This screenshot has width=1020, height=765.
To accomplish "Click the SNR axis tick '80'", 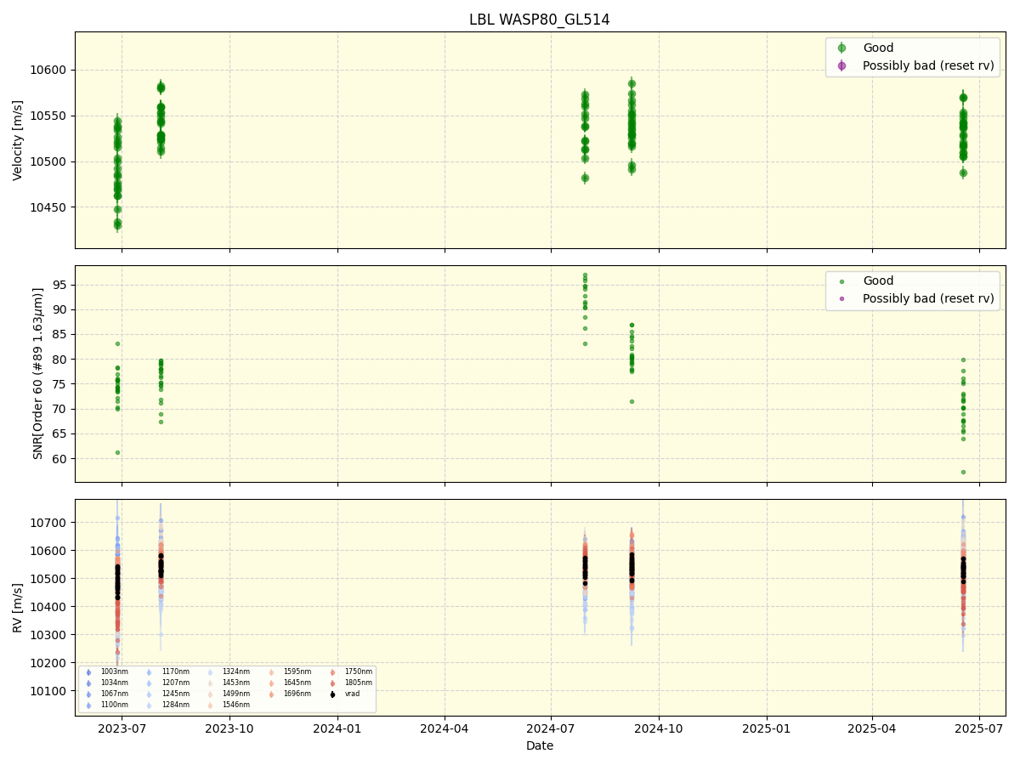I will (x=60, y=360).
